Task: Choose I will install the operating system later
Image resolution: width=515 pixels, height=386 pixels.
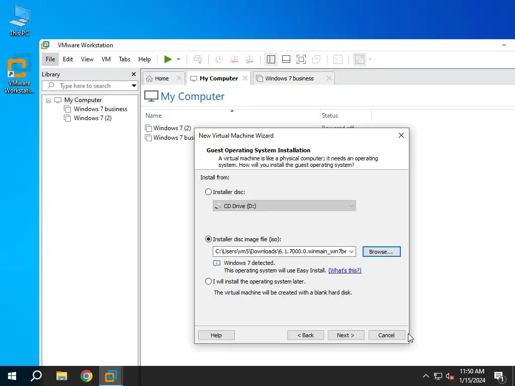Action: click(x=208, y=281)
